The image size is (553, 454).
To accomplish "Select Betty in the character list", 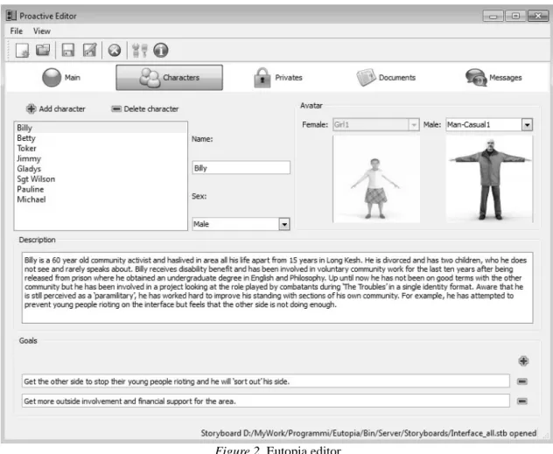I will 101,138.
